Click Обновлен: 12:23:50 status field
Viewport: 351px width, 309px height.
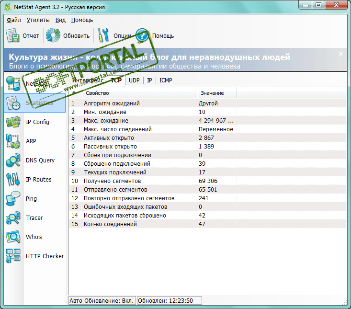pyautogui.click(x=170, y=300)
